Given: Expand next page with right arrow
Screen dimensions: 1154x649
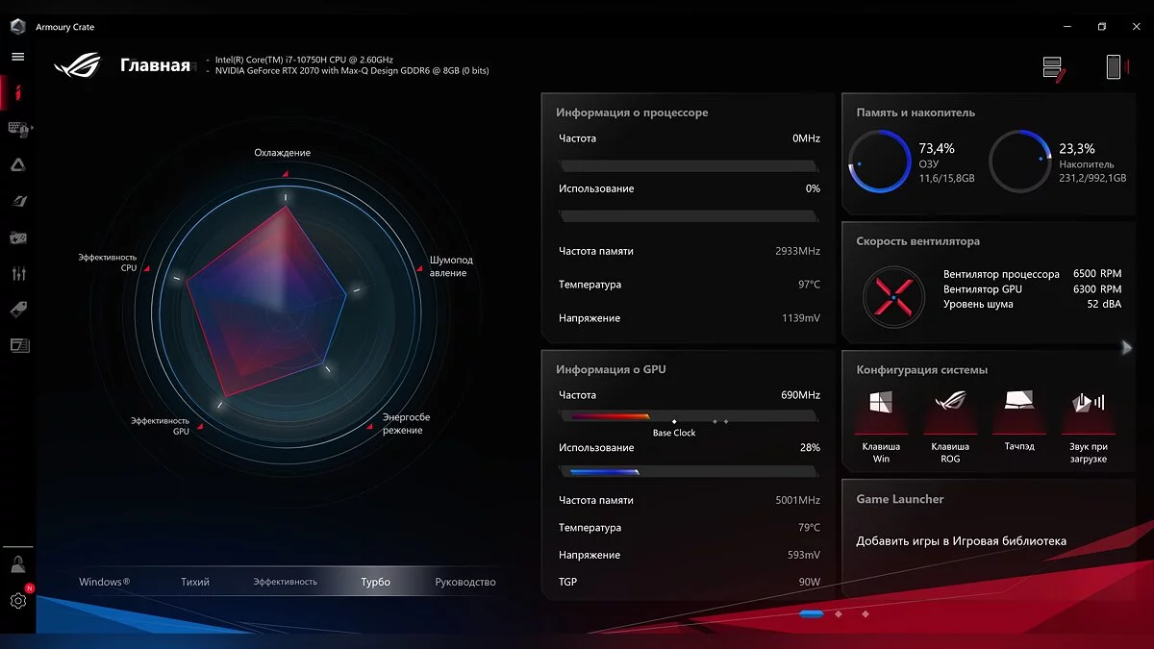Looking at the screenshot, I should pos(1127,348).
